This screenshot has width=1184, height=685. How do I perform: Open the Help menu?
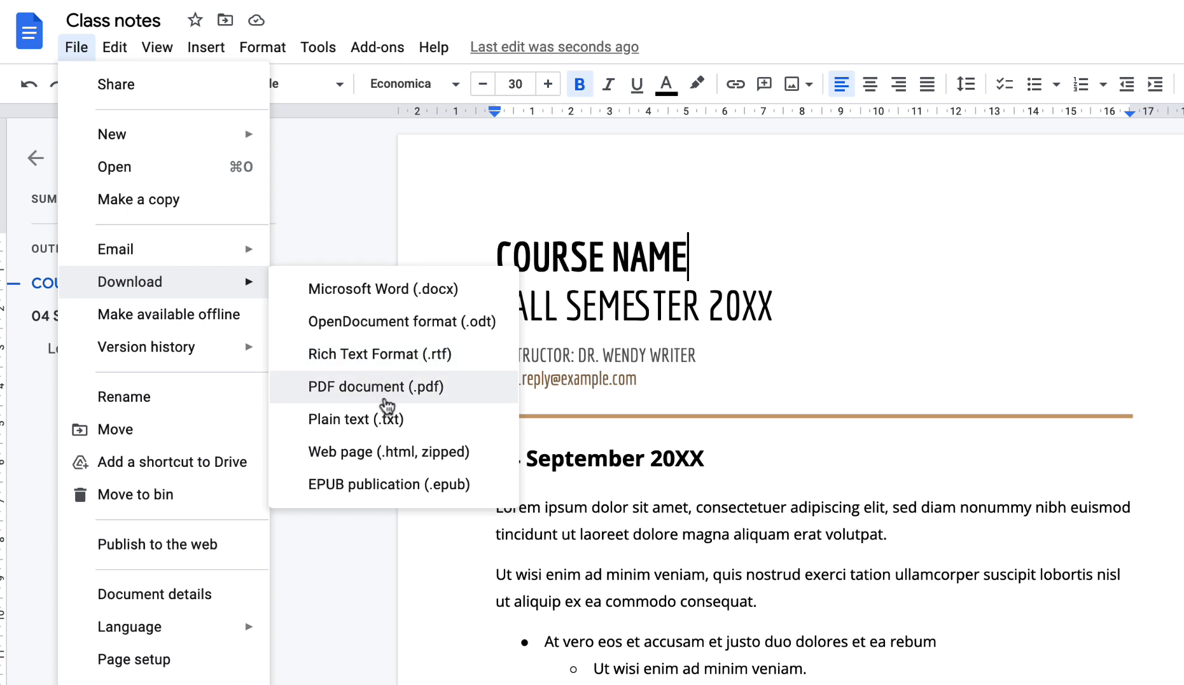pos(434,47)
